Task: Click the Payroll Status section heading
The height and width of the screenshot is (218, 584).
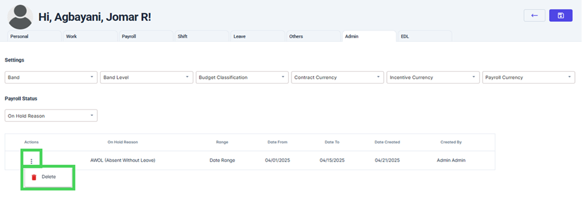Action: point(21,99)
